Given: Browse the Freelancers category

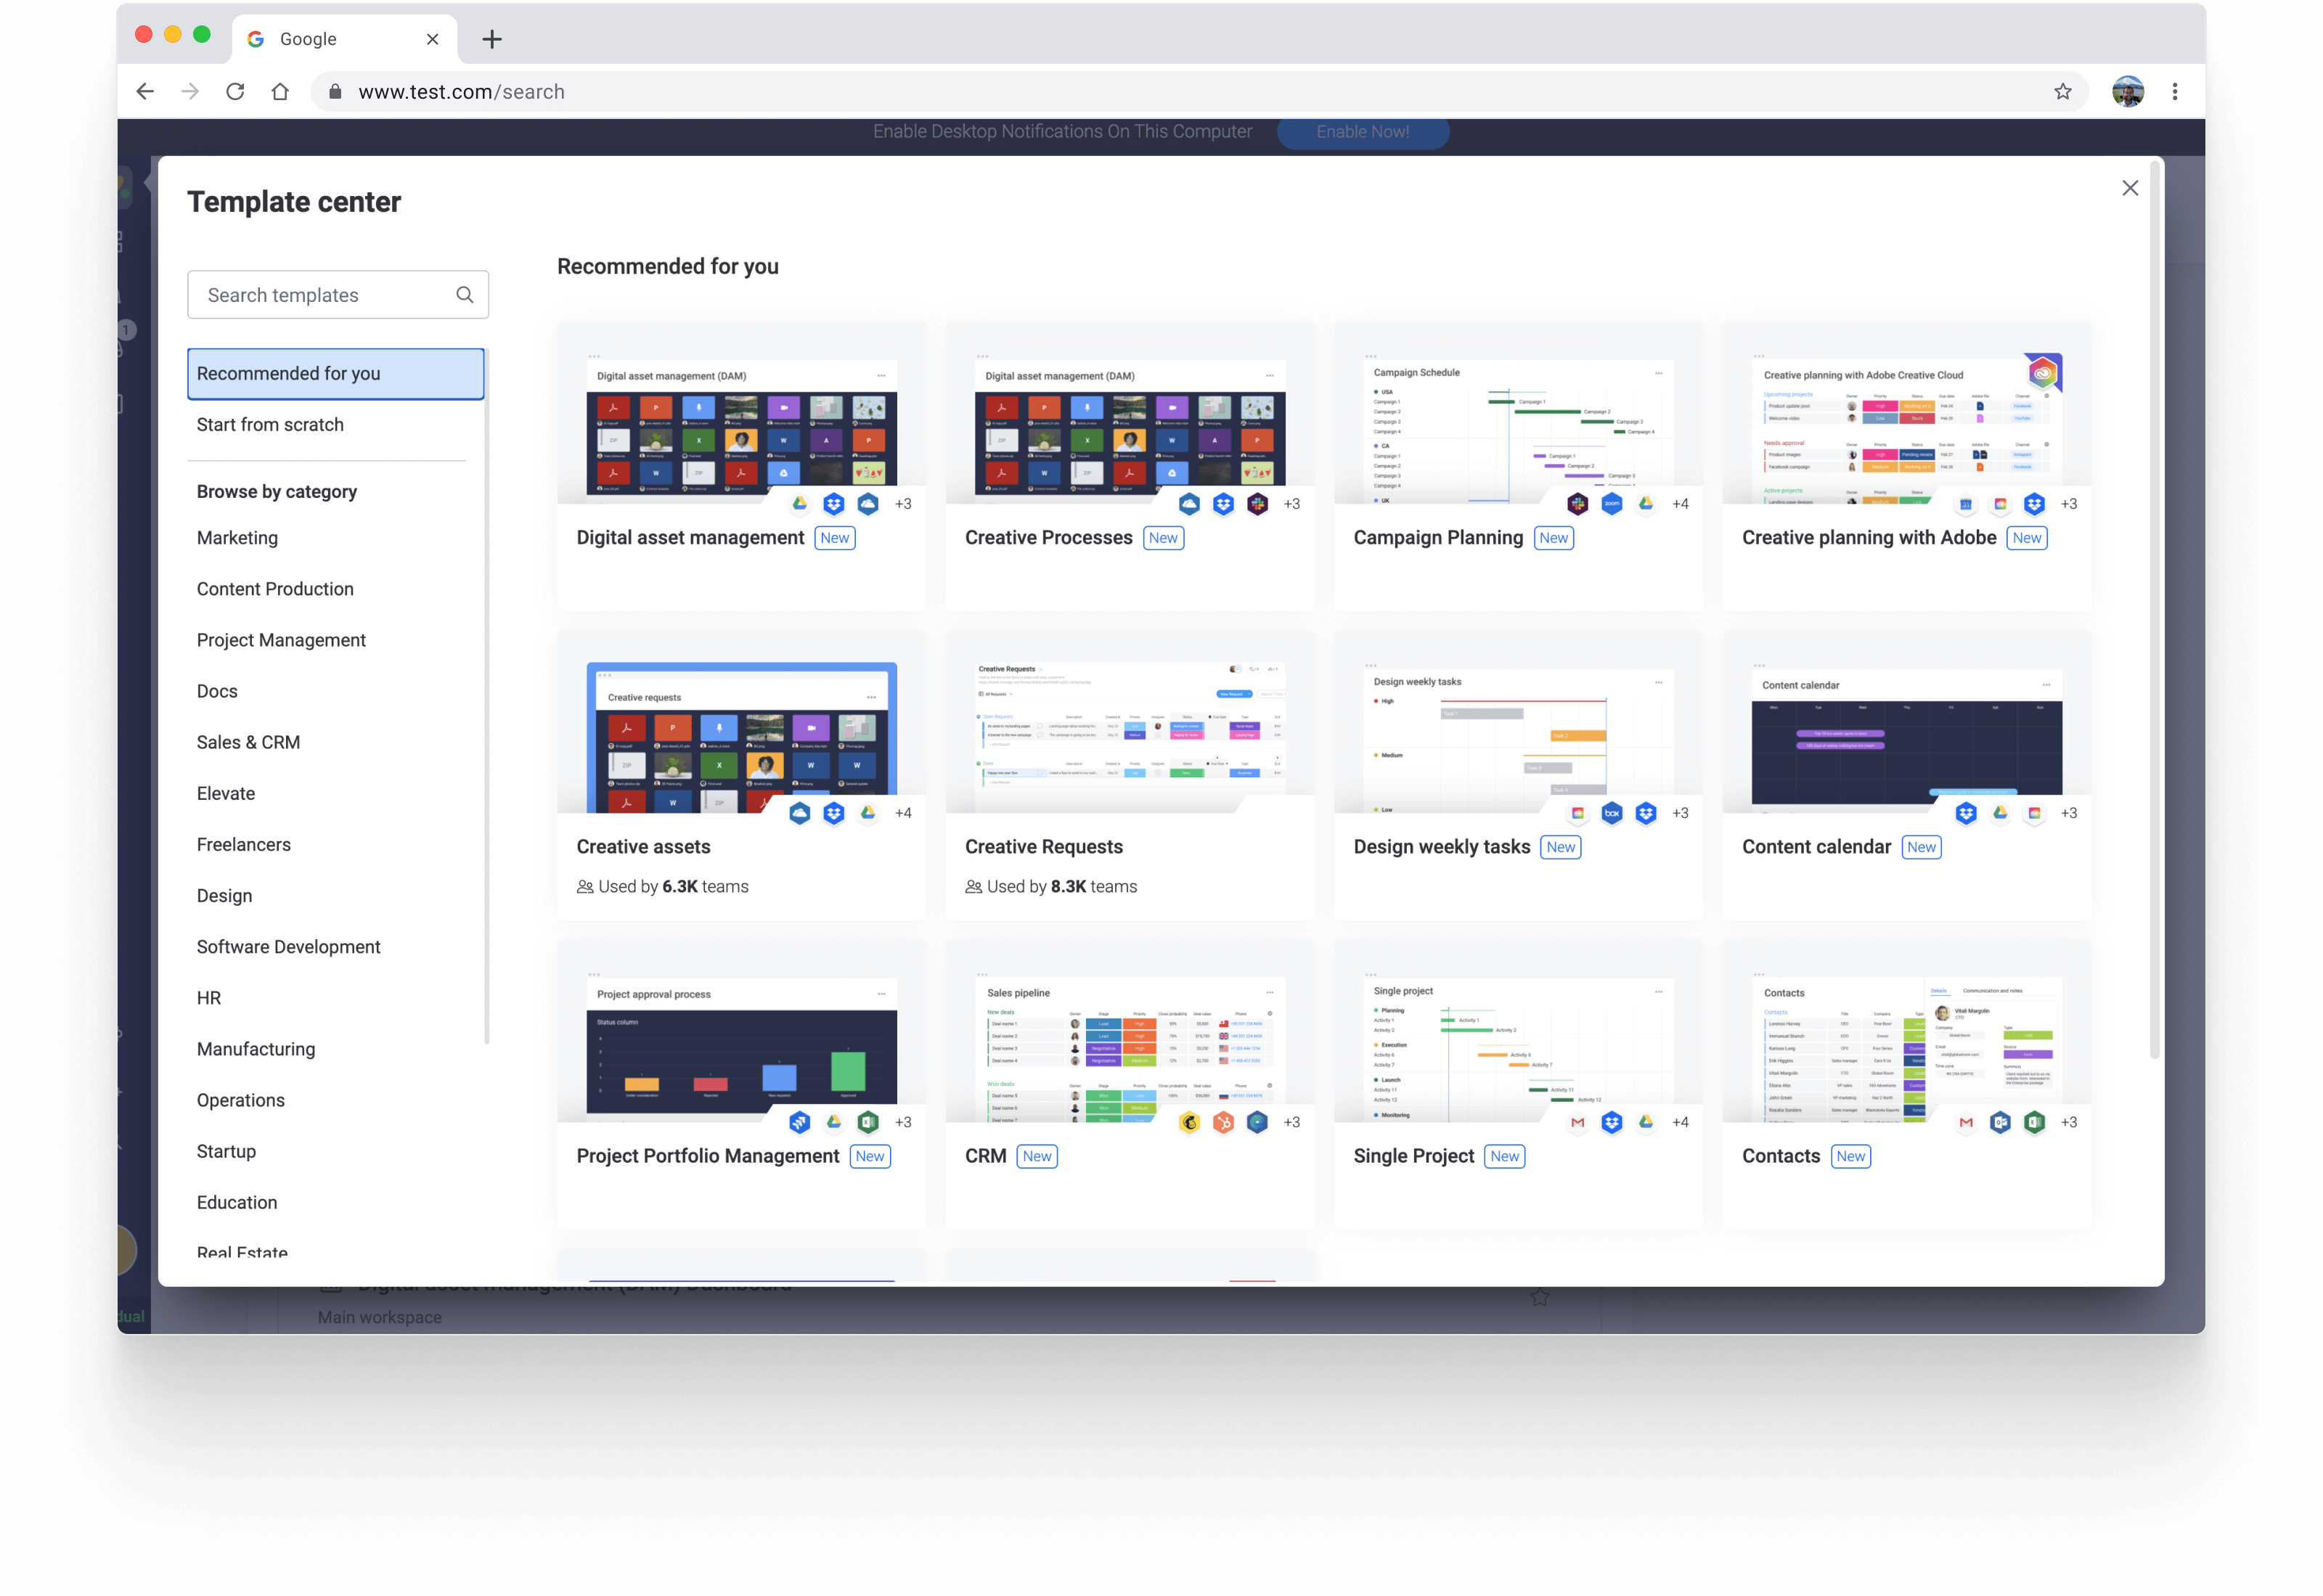Looking at the screenshot, I should 244,843.
